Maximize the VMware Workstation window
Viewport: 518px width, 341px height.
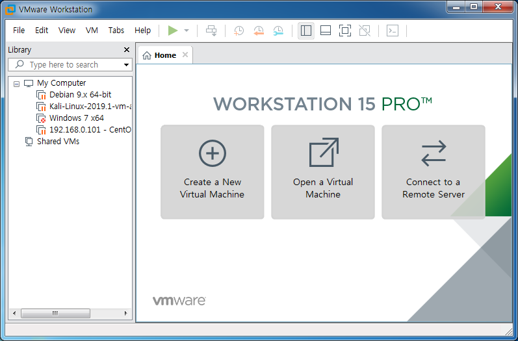click(474, 6)
